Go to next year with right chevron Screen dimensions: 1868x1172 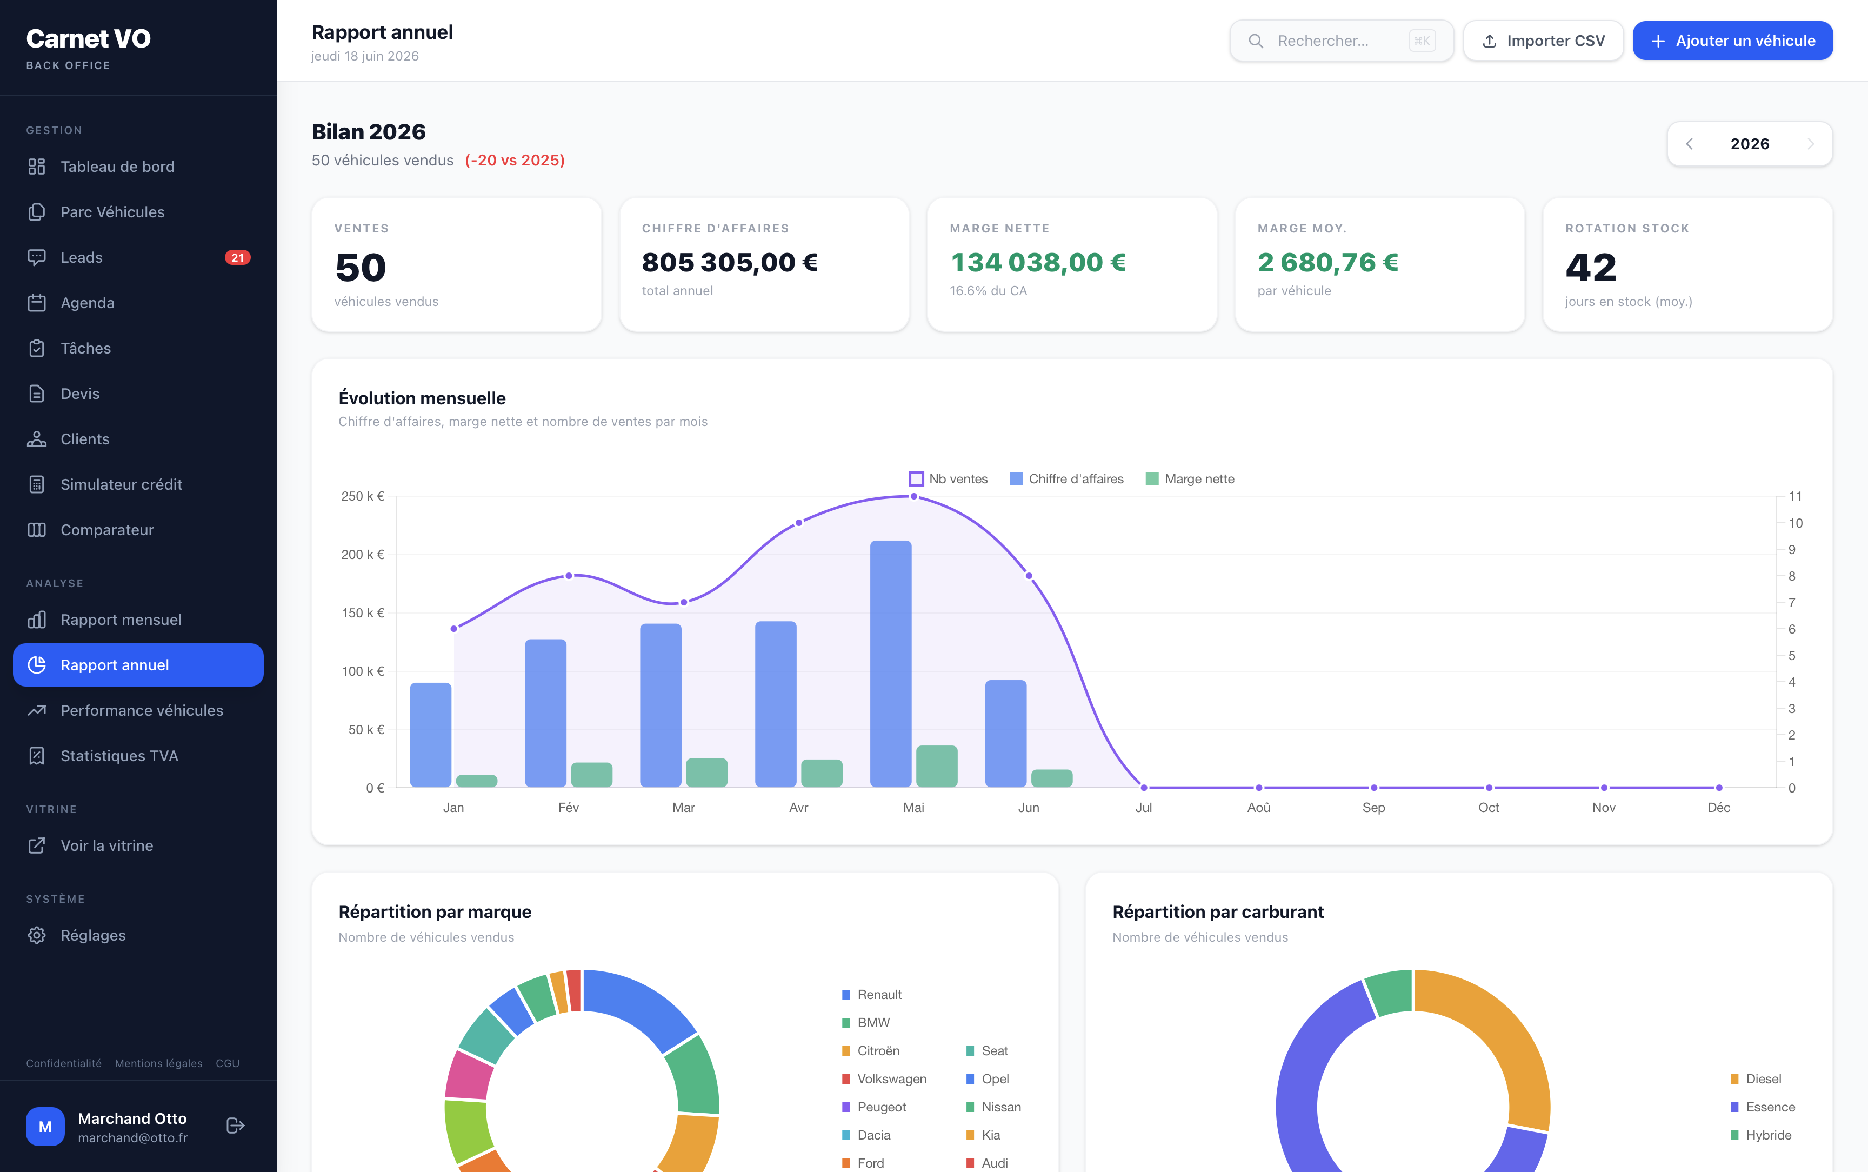[1811, 144]
